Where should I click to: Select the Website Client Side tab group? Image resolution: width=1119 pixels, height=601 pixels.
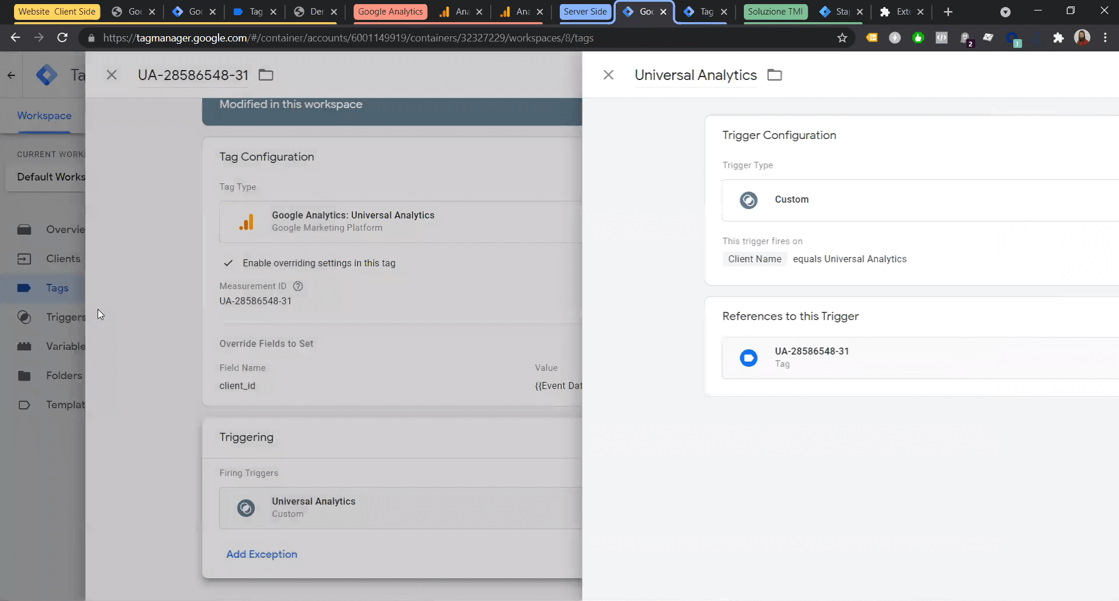(57, 12)
